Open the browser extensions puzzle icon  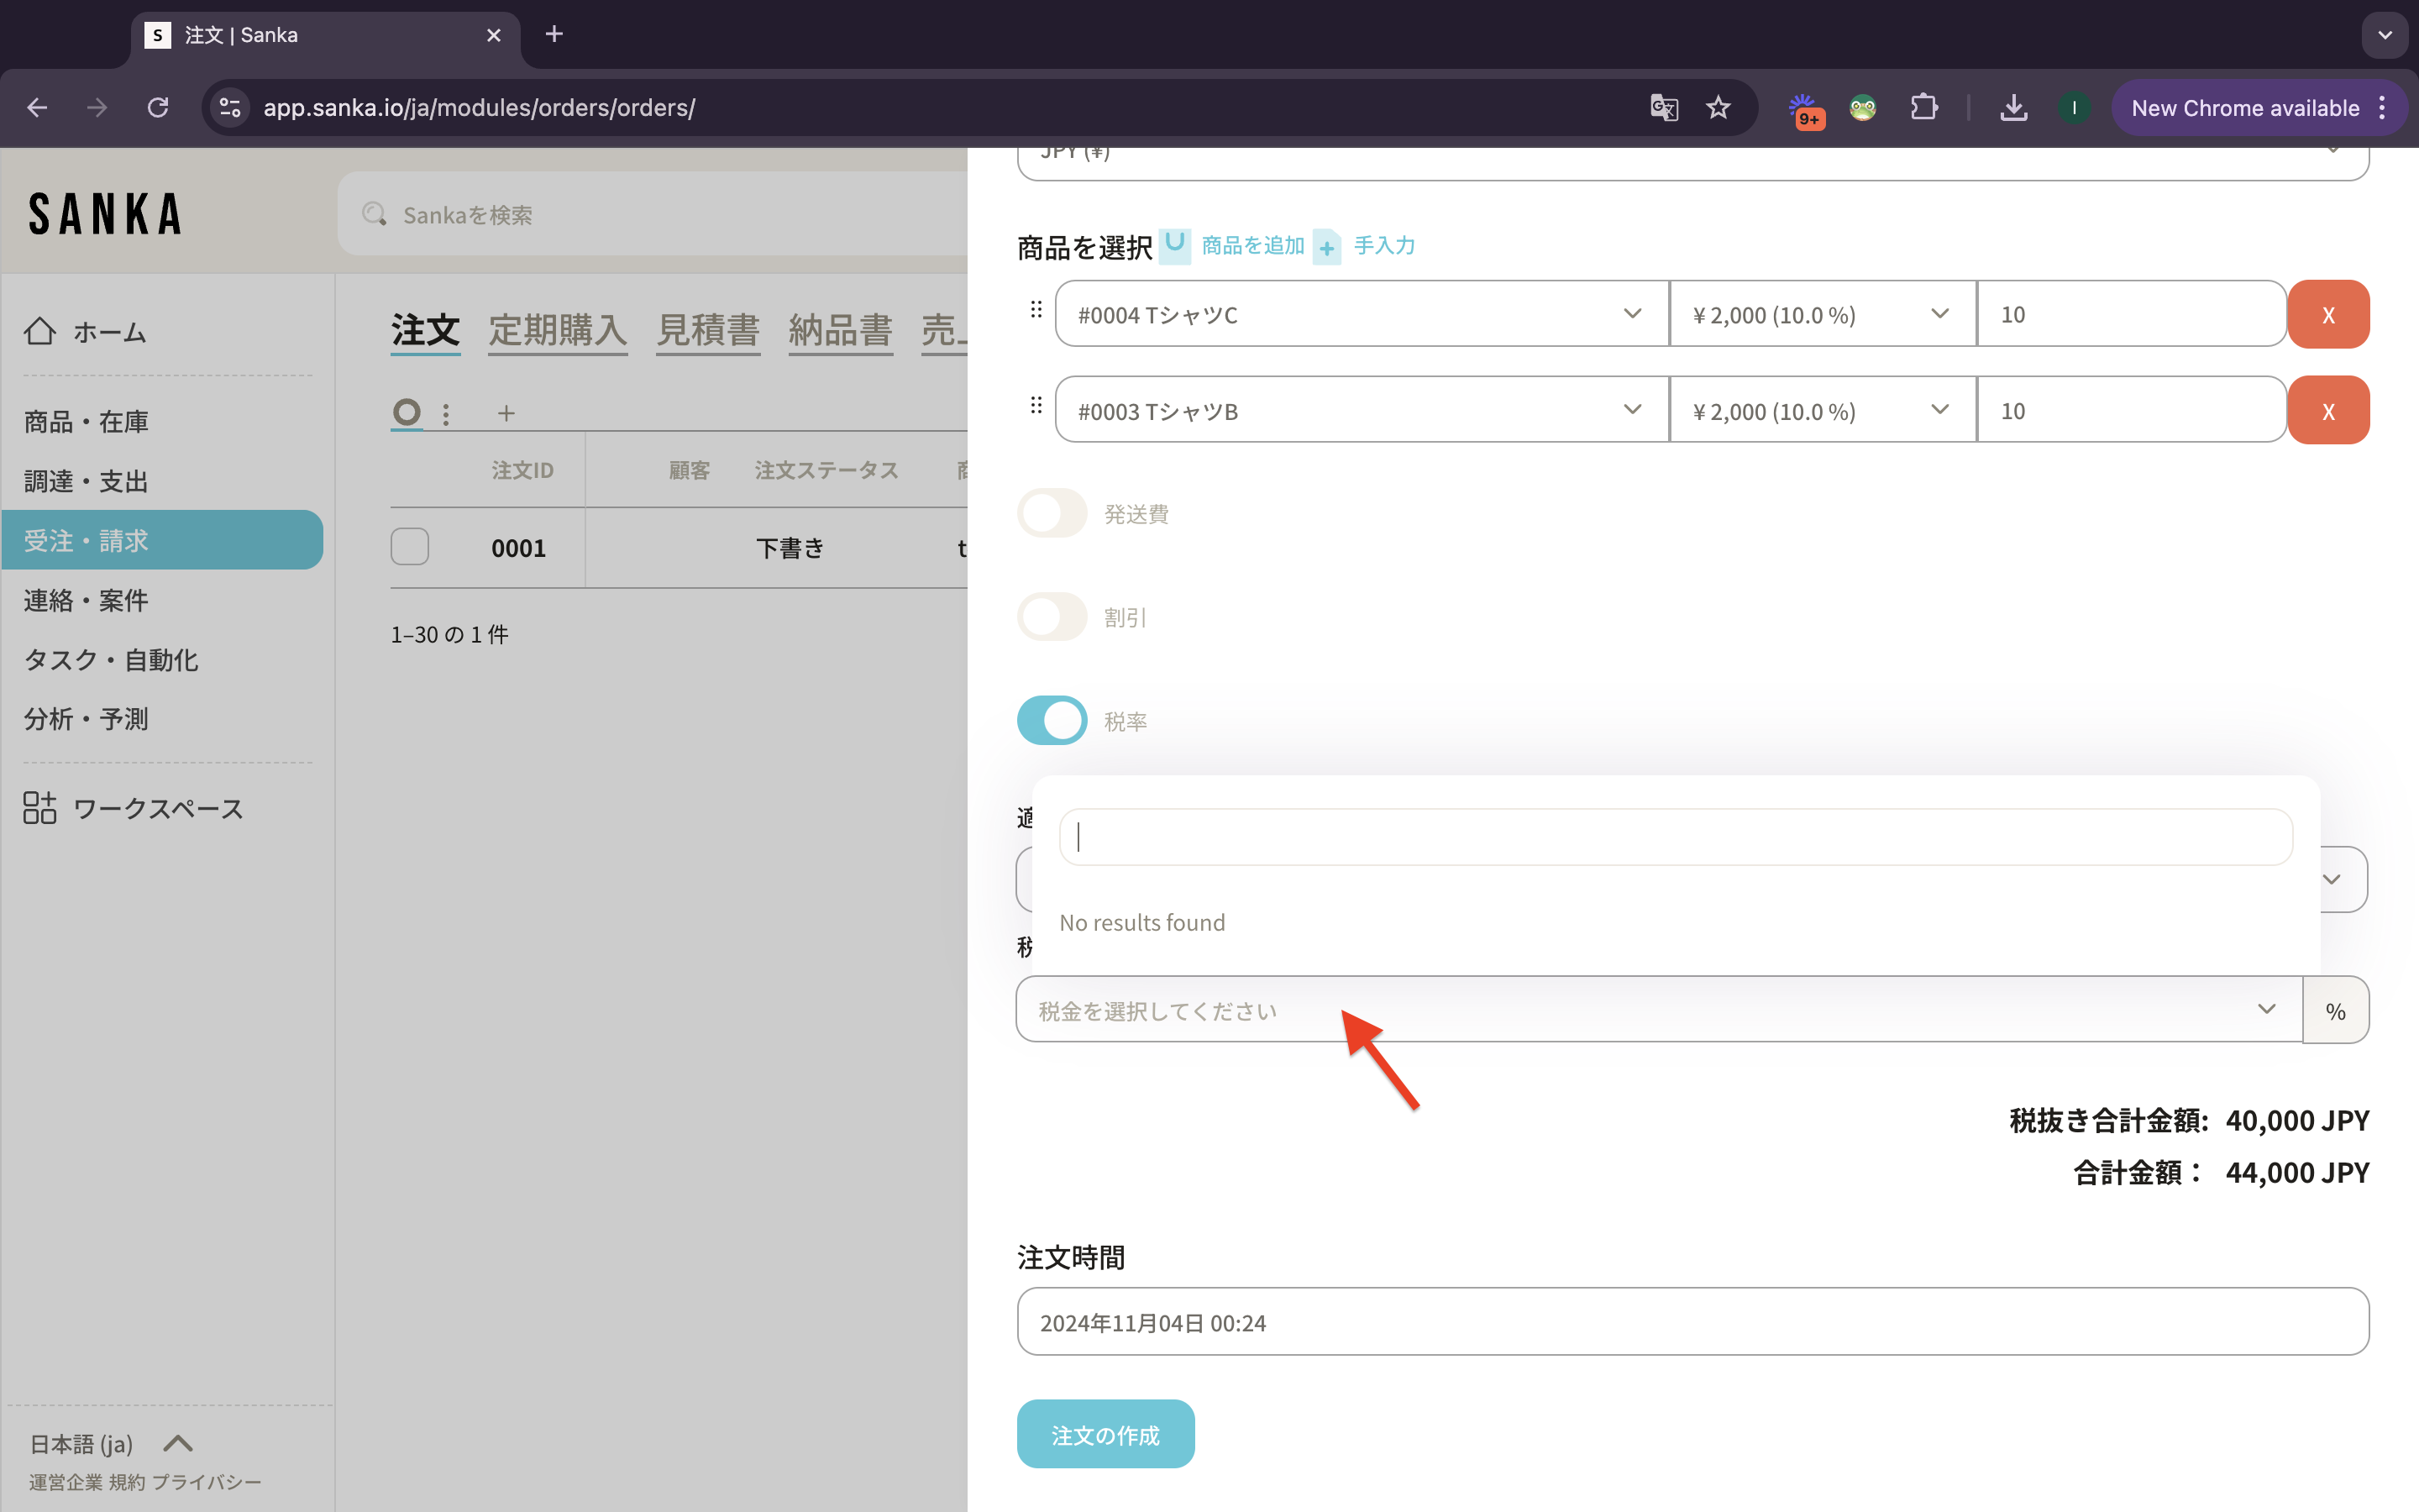(x=1923, y=108)
